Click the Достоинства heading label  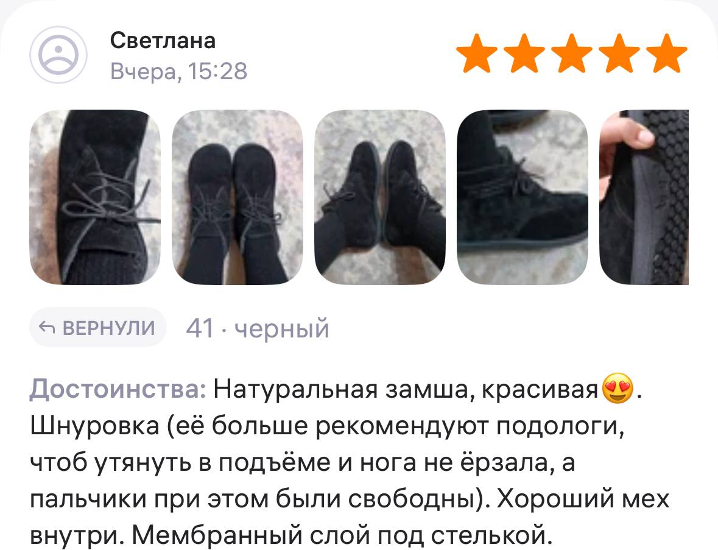point(118,390)
